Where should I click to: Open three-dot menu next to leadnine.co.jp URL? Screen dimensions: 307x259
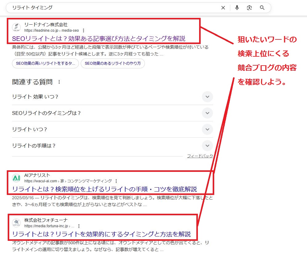84,30
